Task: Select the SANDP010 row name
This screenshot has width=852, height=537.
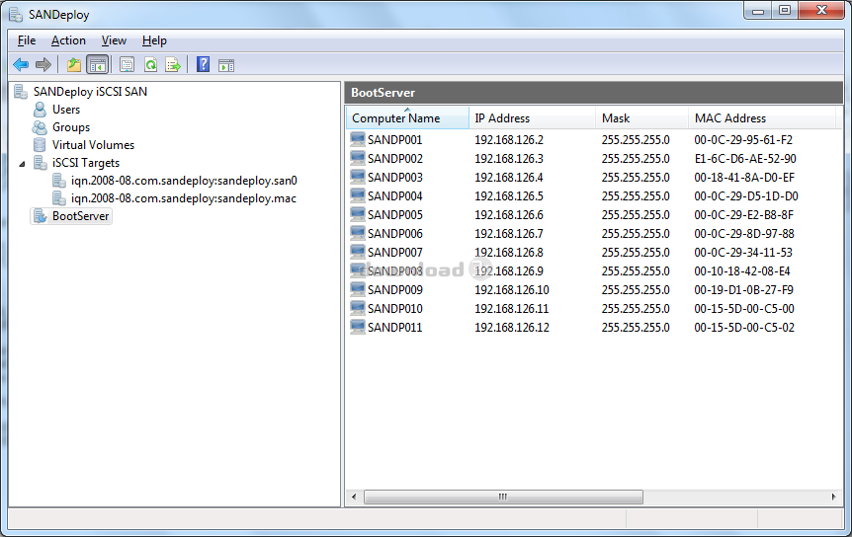Action: click(x=395, y=309)
